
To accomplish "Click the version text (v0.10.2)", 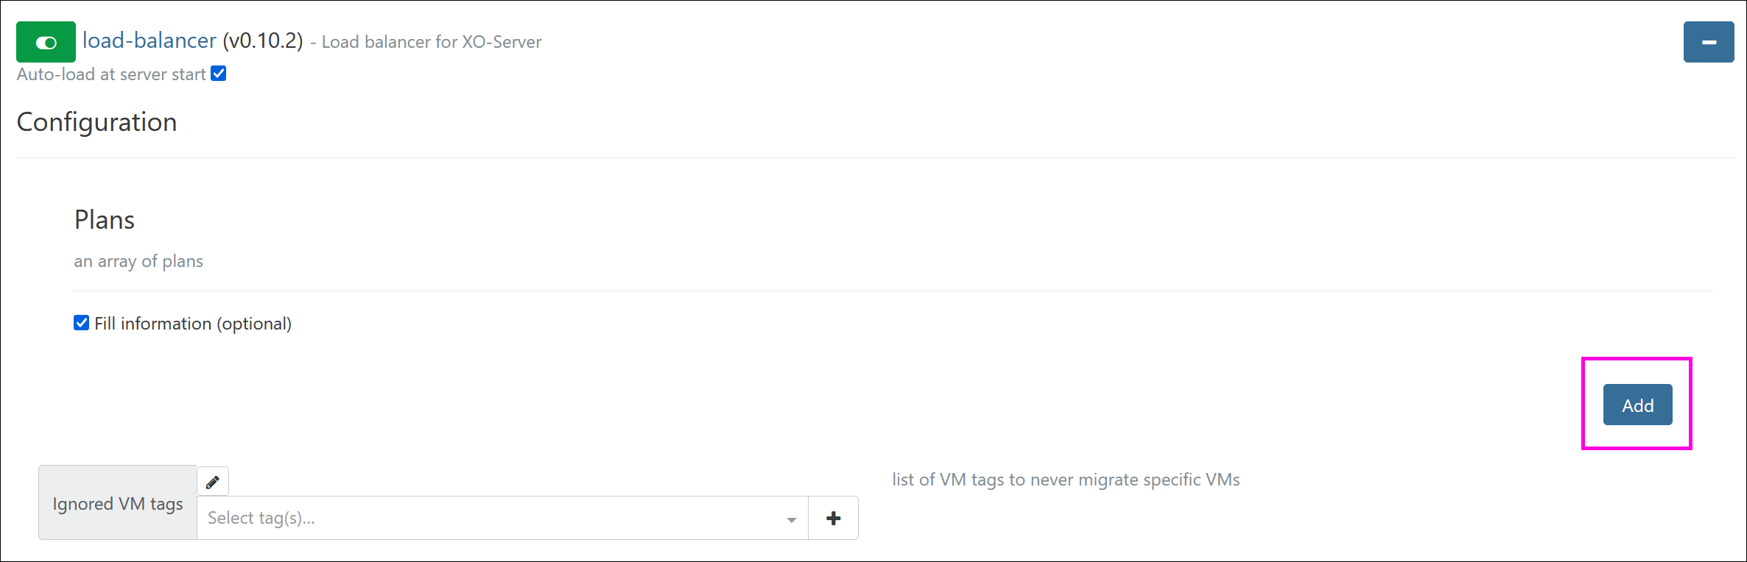I will click(263, 40).
